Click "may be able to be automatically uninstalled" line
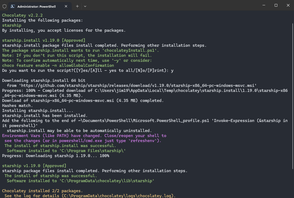Image resolution: width=294 pixels, height=198 pixels. (x=79, y=131)
